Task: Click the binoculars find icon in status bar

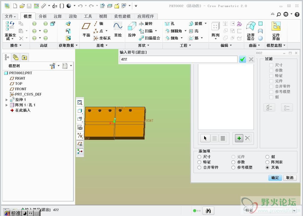Action: [208, 211]
